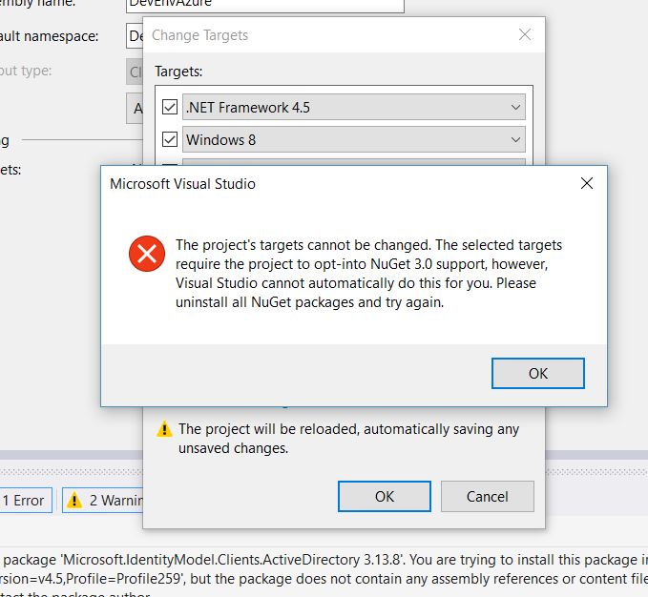Click the 'The project will be reloaded' notice text
Viewport: 648px width, 597px height.
tap(348, 439)
